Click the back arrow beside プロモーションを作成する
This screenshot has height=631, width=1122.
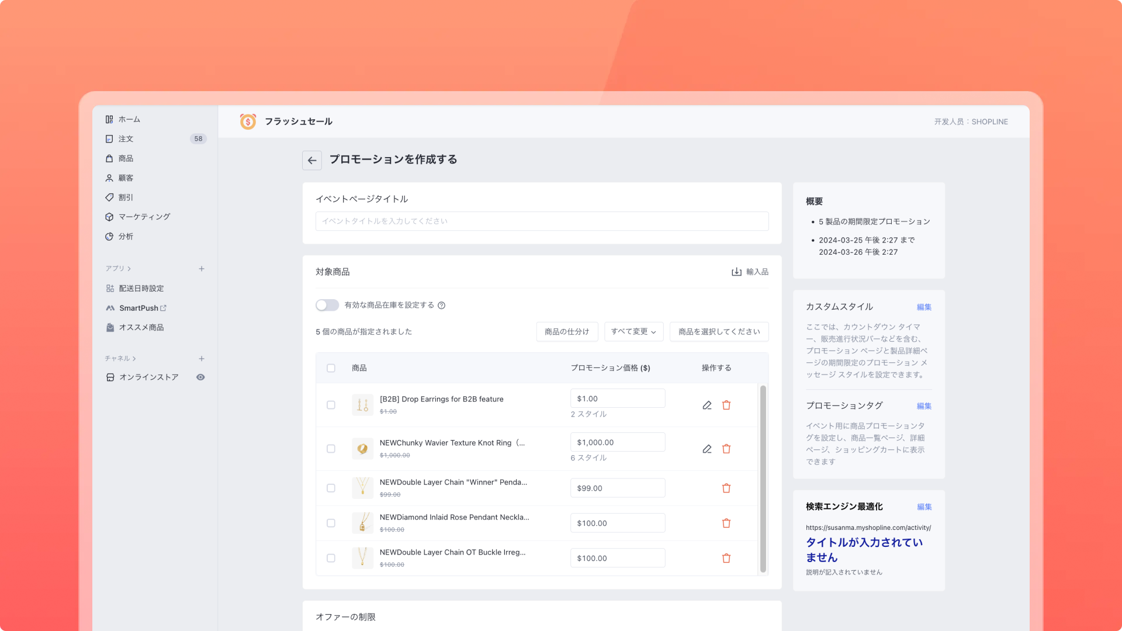pyautogui.click(x=312, y=160)
